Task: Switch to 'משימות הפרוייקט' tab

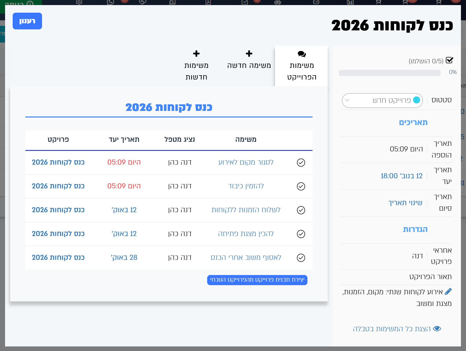Action: [301, 66]
